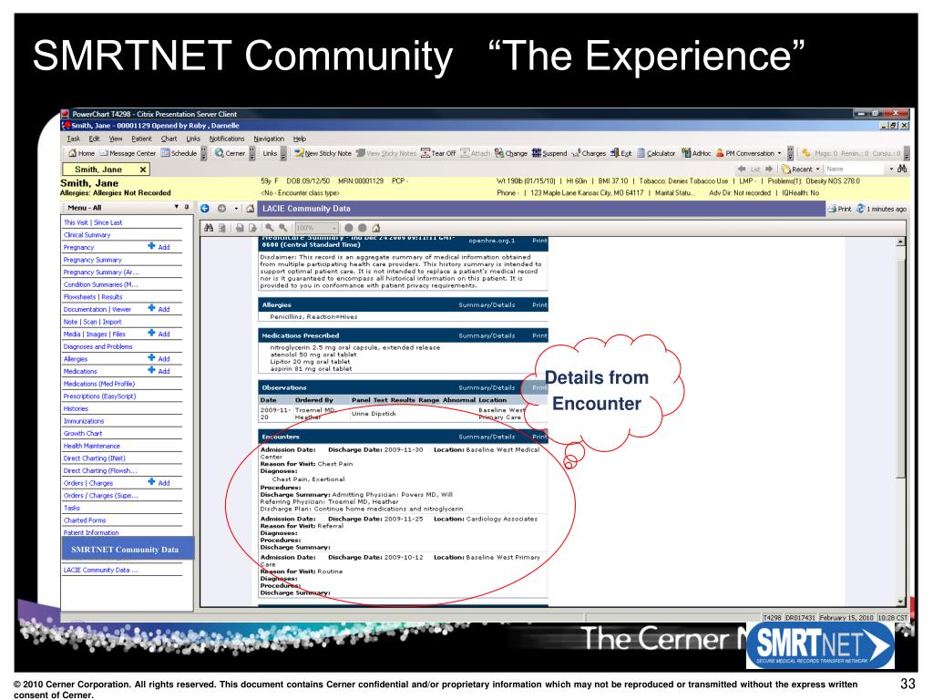
Task: Click Summary/Details in the Allergies header
Action: (487, 304)
